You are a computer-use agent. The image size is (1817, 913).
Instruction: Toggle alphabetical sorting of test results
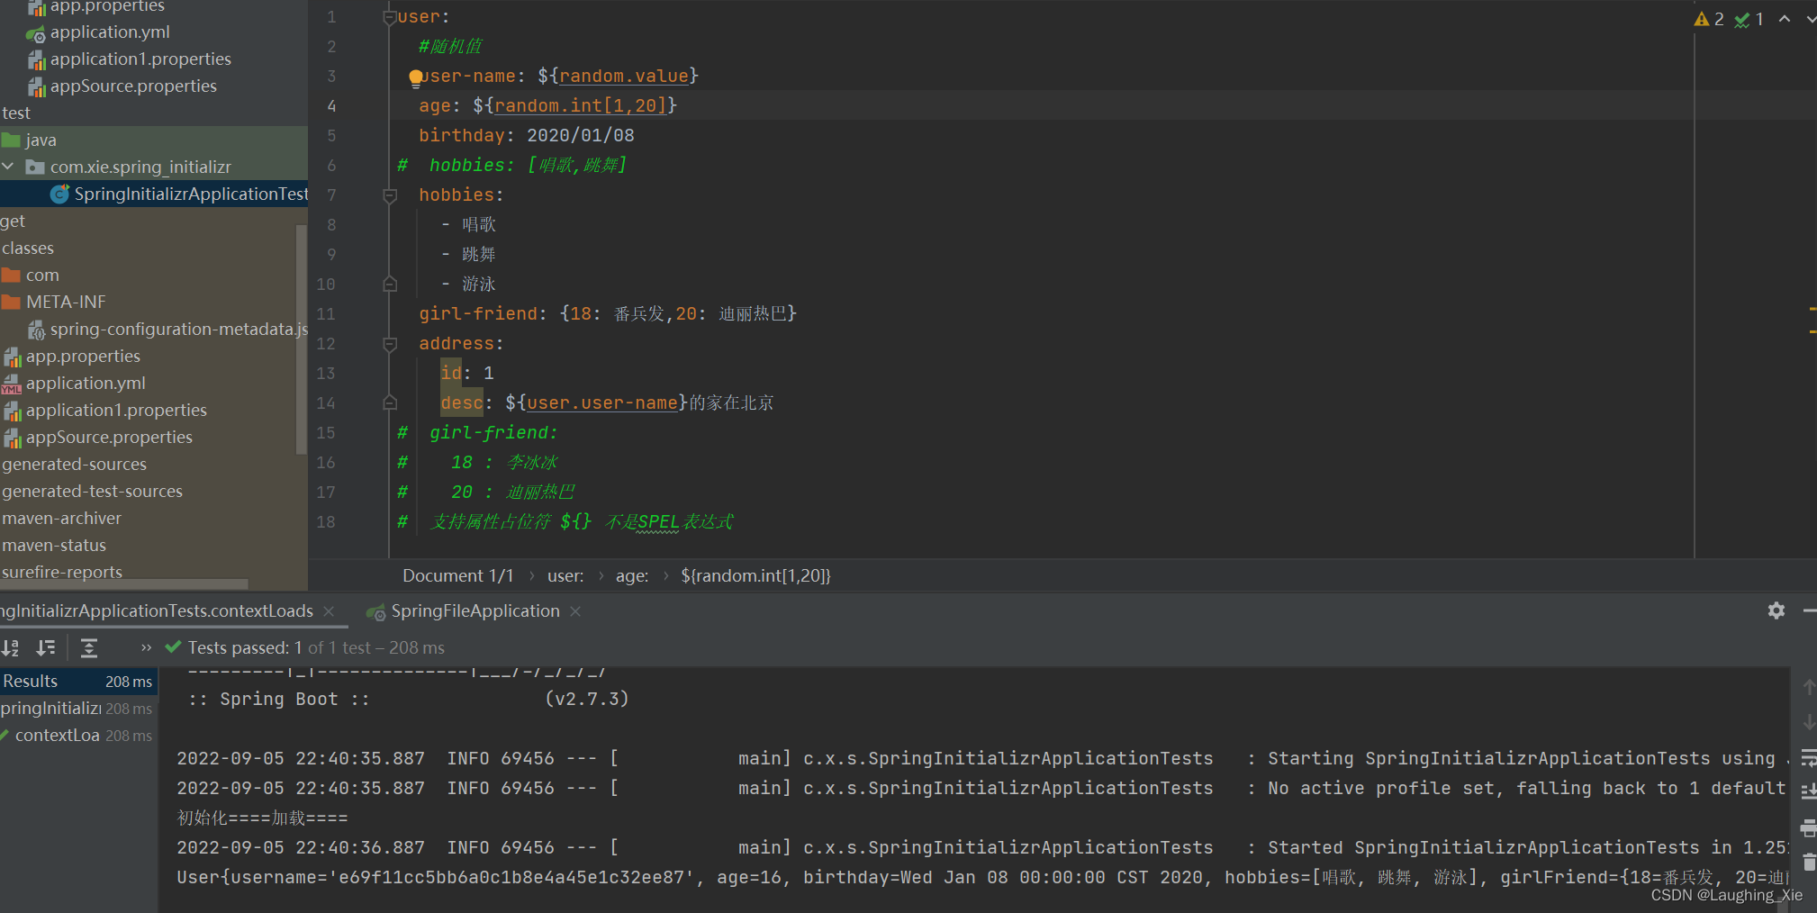point(12,647)
